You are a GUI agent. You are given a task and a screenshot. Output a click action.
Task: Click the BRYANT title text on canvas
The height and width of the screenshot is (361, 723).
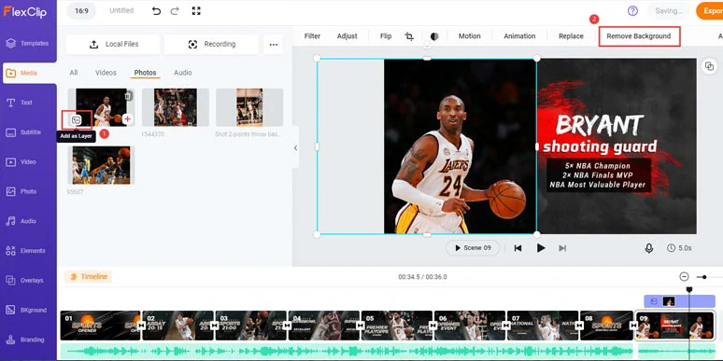600,125
